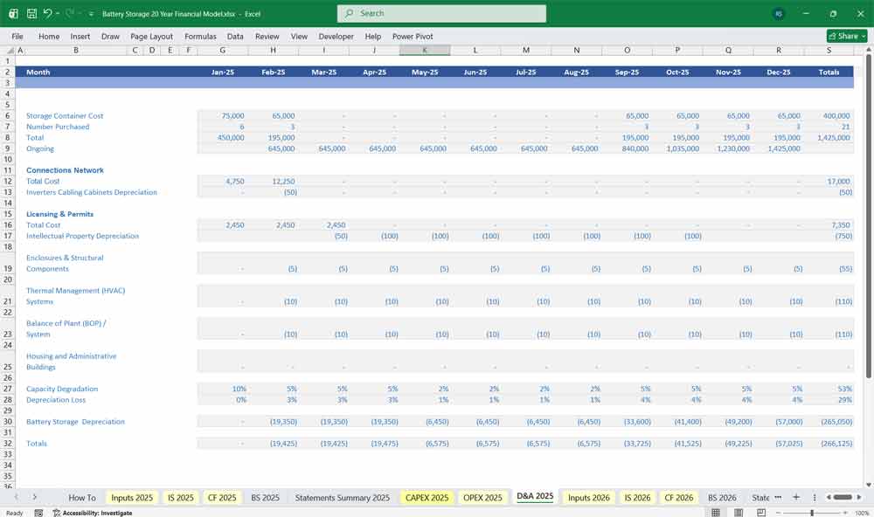This screenshot has height=517, width=874.
Task: Select the Normal view shortcut
Action: click(717, 512)
